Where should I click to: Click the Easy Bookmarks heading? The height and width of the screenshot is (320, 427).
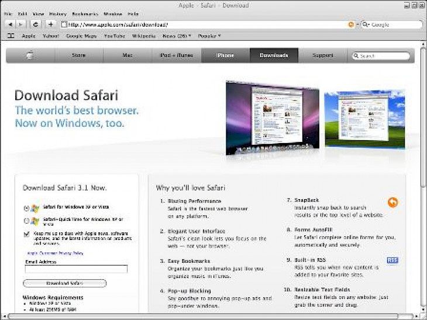(189, 261)
